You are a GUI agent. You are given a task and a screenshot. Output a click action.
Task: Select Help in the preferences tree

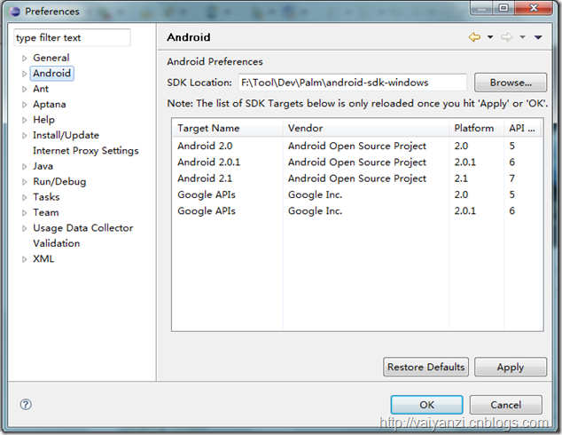pos(43,120)
